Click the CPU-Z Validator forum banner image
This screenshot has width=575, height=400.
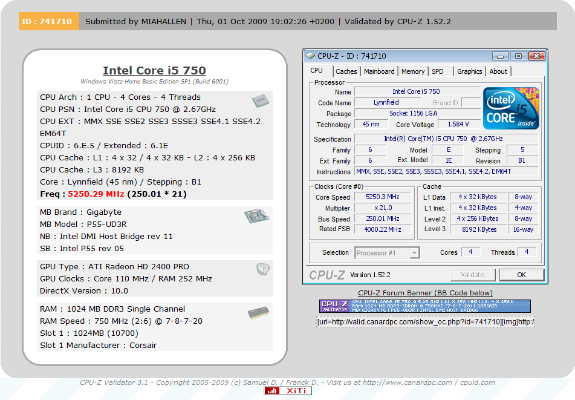pyautogui.click(x=424, y=306)
